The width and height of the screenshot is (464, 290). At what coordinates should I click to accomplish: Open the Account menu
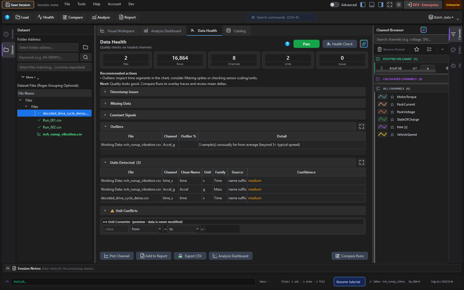114,4
